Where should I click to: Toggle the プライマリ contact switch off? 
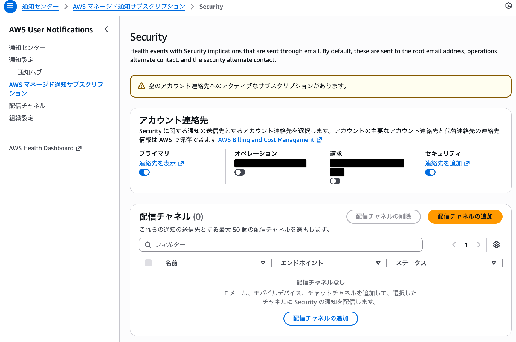[x=144, y=172]
